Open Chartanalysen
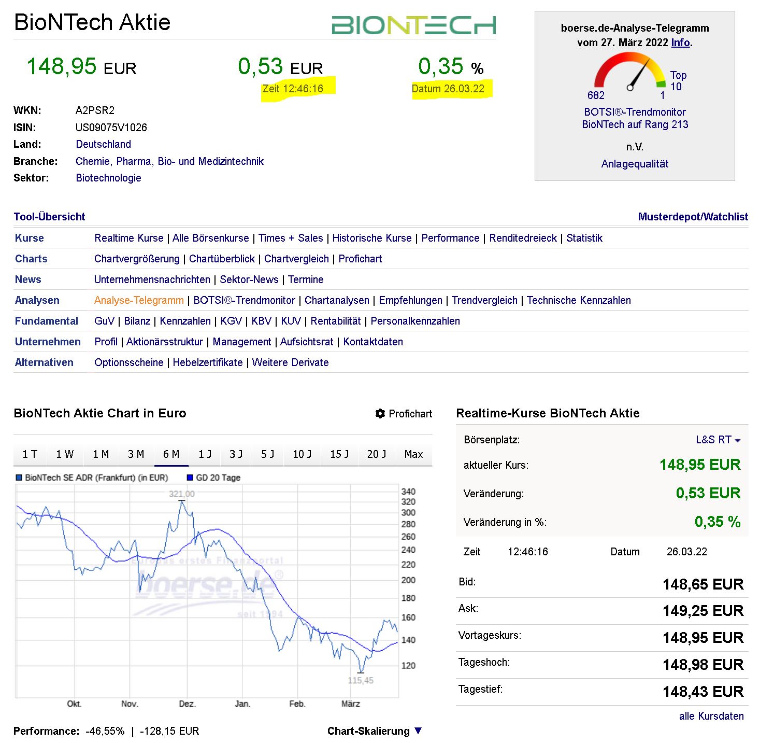This screenshot has height=743, width=774. coord(337,300)
